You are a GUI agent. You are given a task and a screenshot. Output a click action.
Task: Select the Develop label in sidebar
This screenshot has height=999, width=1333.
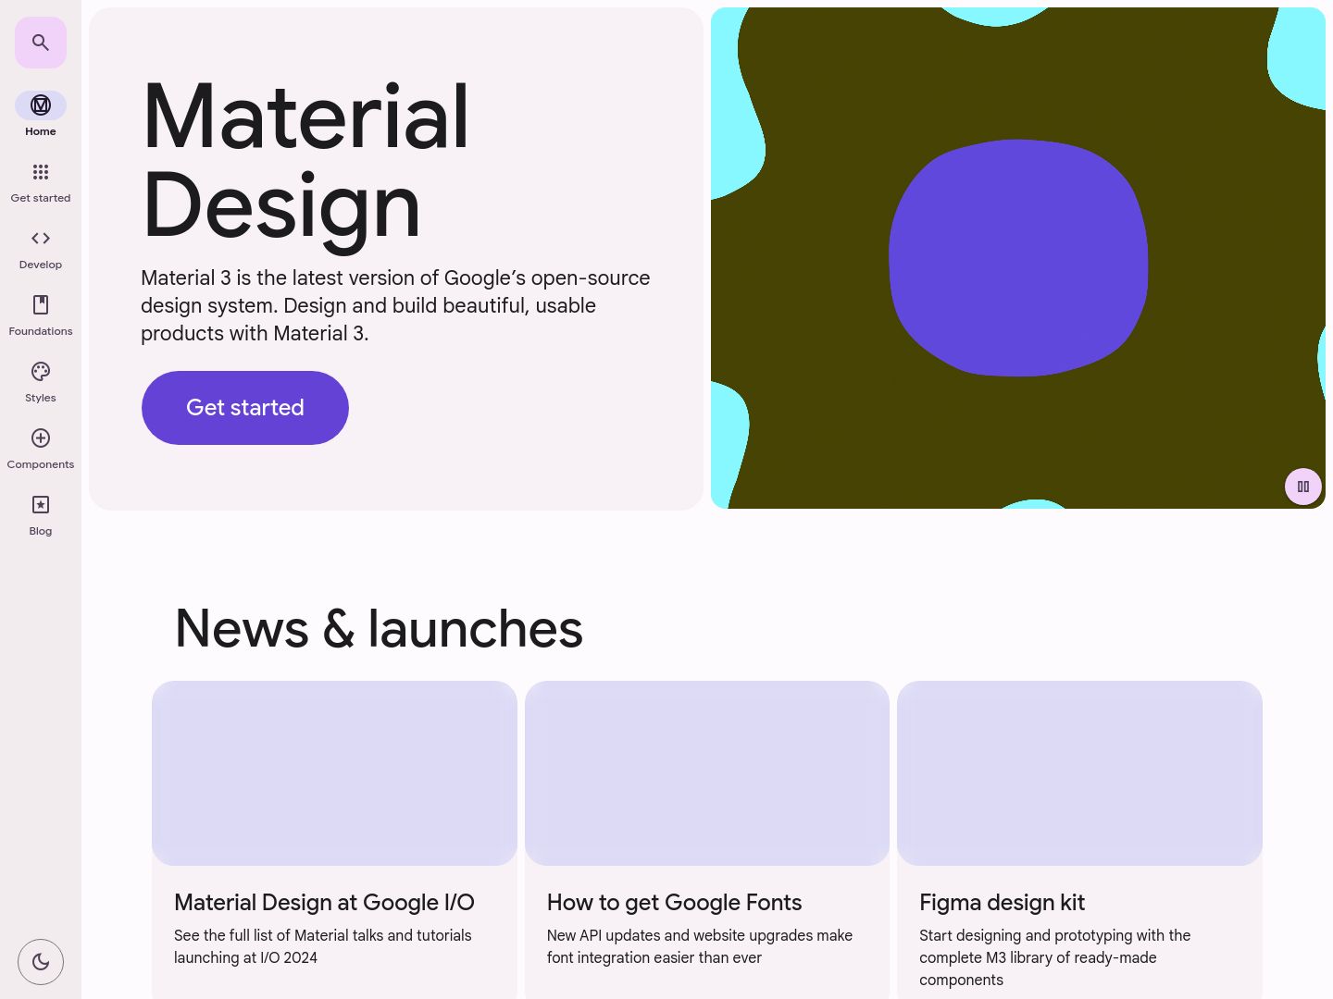(x=41, y=265)
